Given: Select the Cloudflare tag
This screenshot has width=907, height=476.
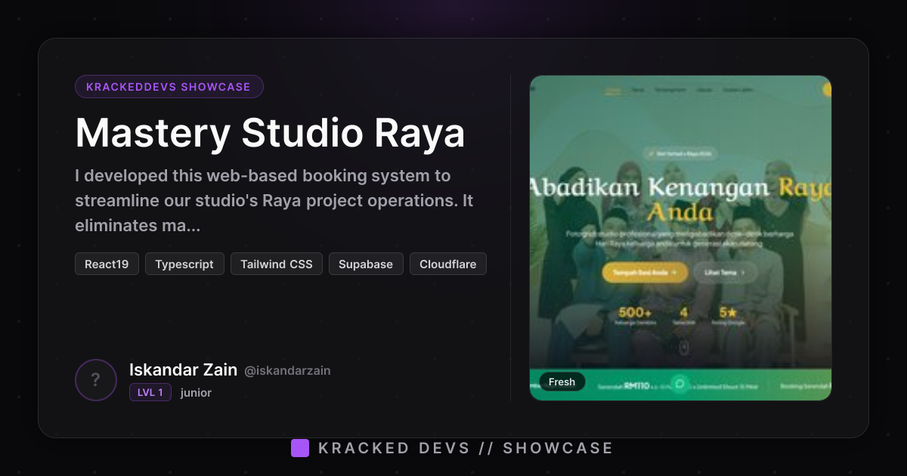Looking at the screenshot, I should pos(448,264).
